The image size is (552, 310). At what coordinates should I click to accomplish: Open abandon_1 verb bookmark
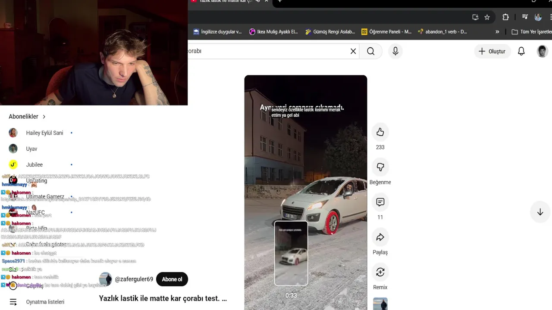click(x=442, y=32)
